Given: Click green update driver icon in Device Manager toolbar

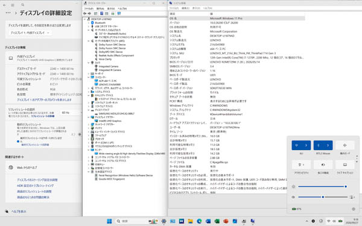Looking at the screenshot, I should [113, 14].
